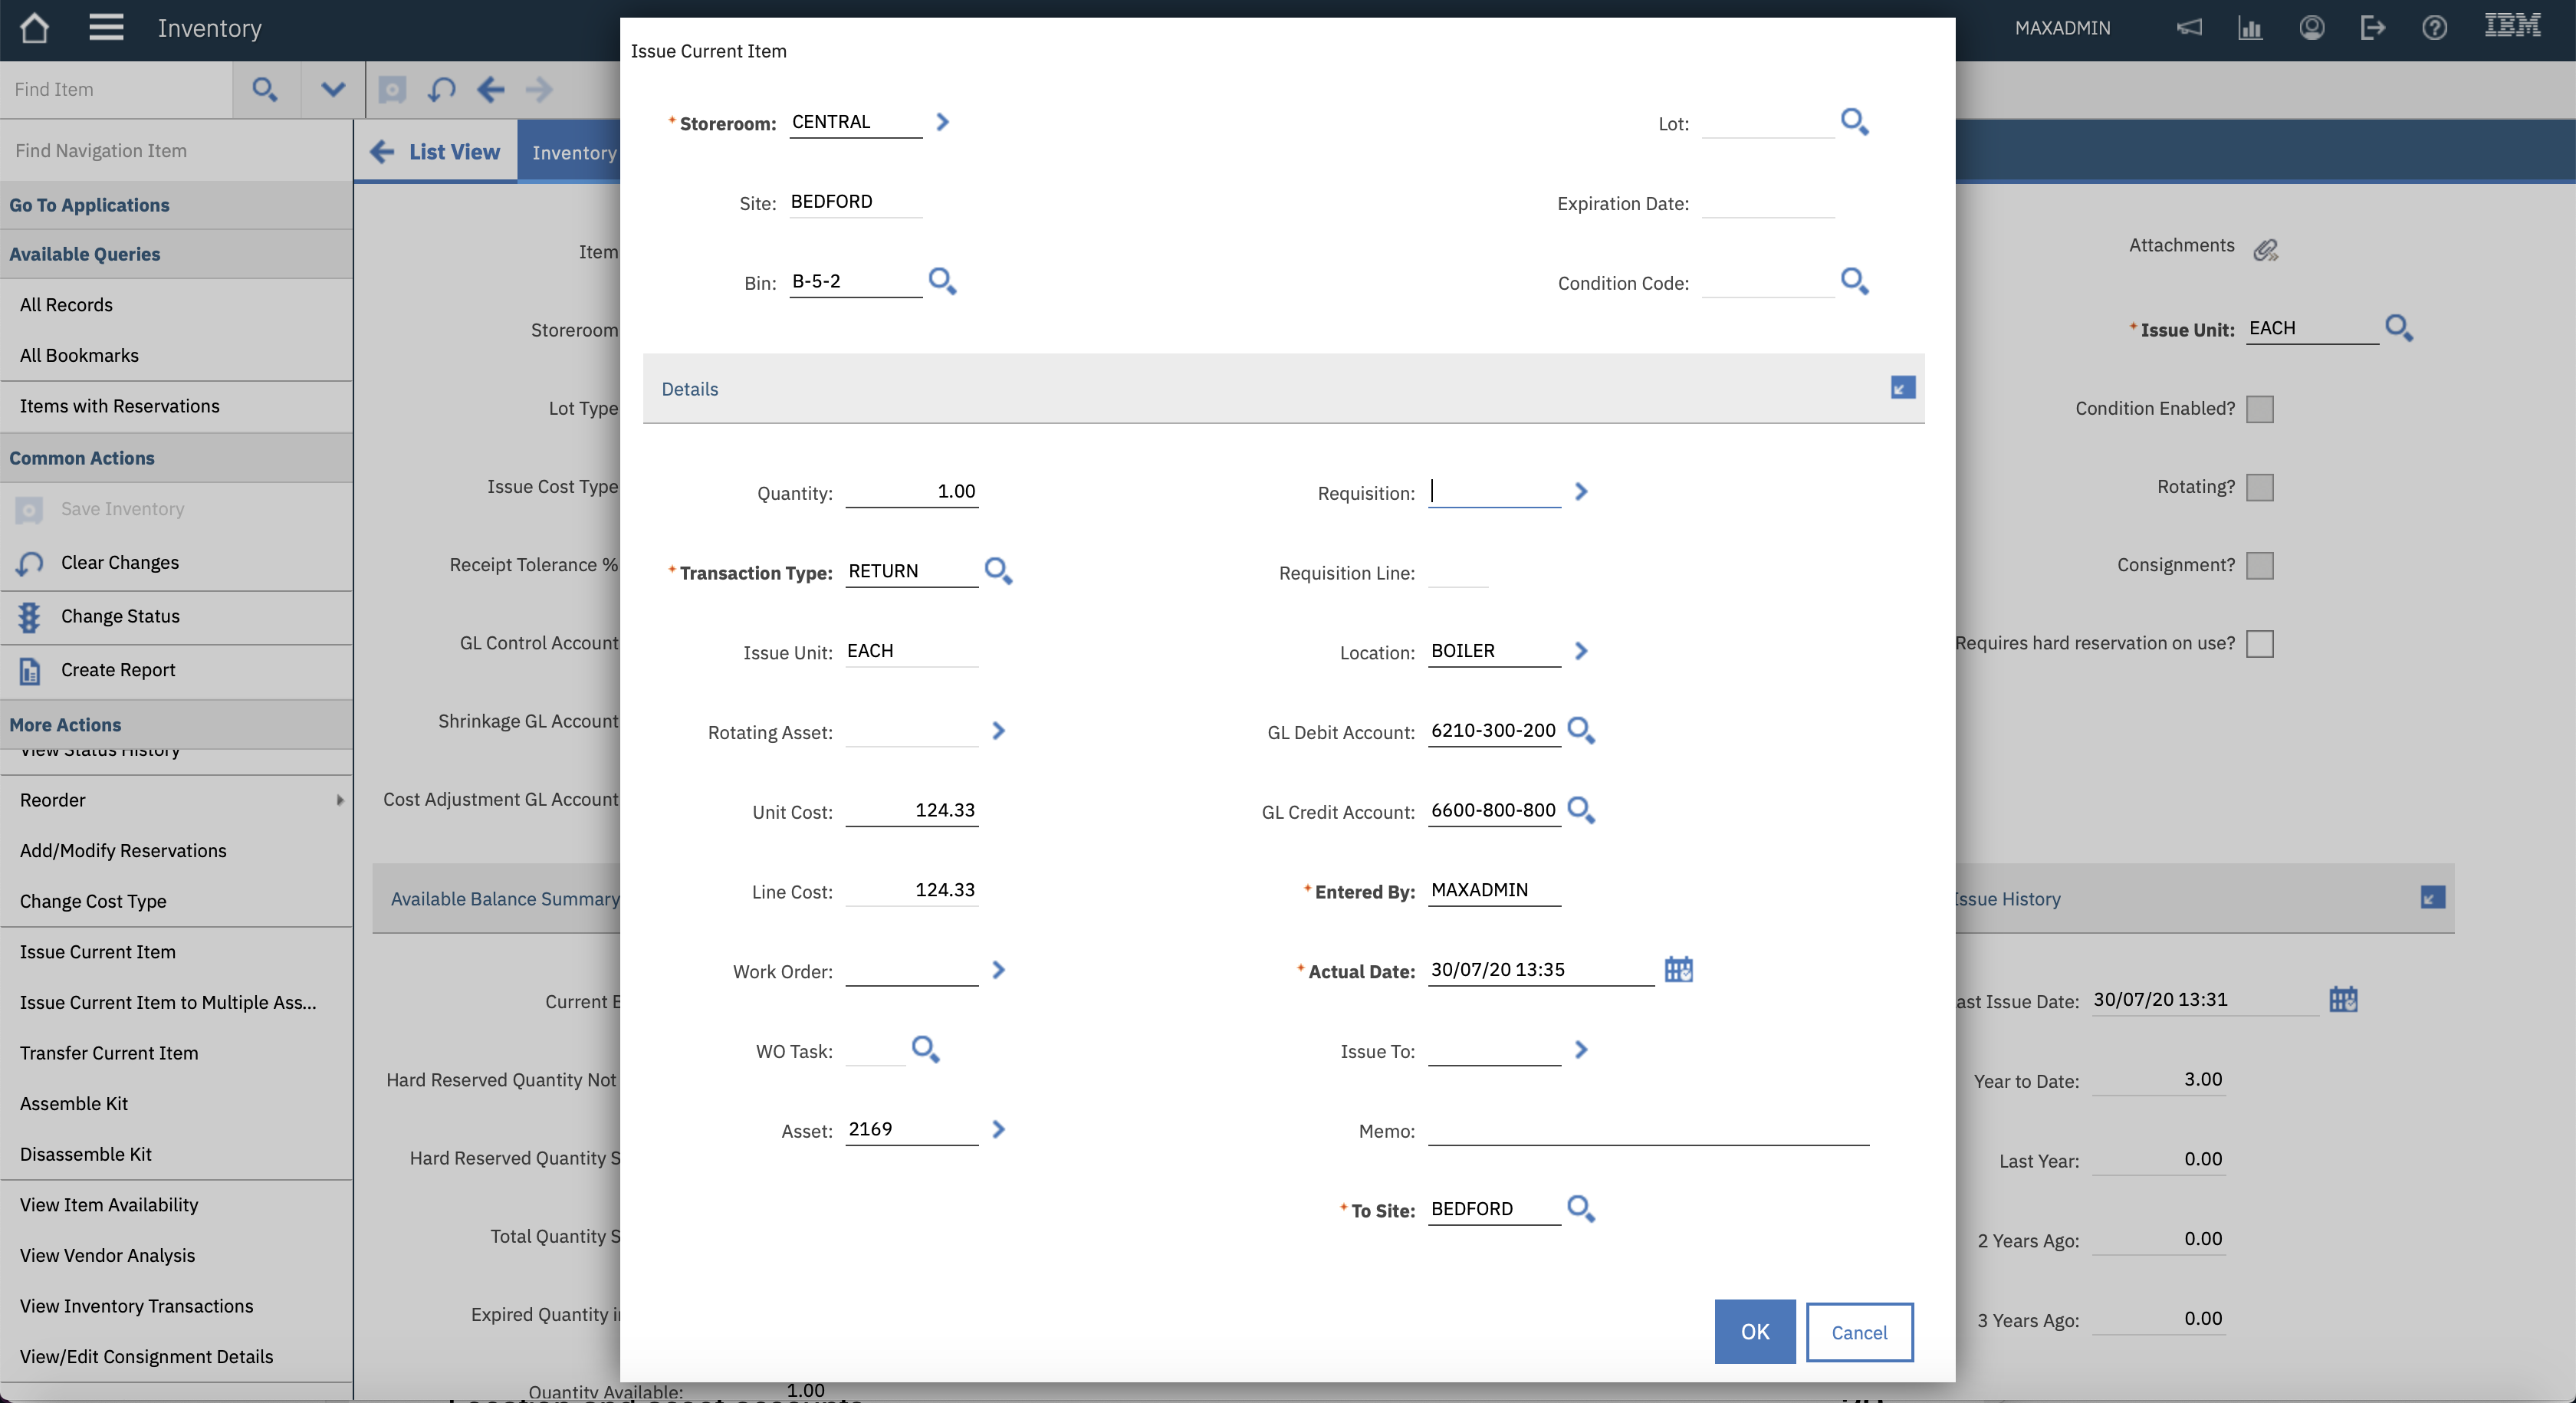Open the GL Debit Account lookup icon
This screenshot has width=2576, height=1403.
1580,730
